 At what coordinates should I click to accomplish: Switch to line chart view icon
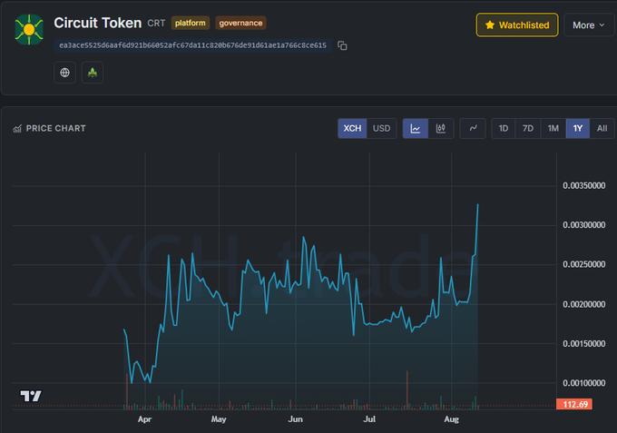point(416,128)
